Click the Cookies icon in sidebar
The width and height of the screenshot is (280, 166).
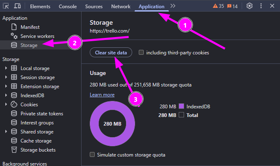(x=14, y=104)
